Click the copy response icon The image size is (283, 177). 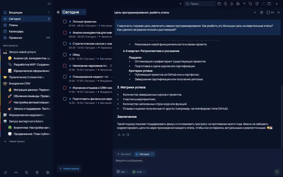pyautogui.click(x=128, y=135)
